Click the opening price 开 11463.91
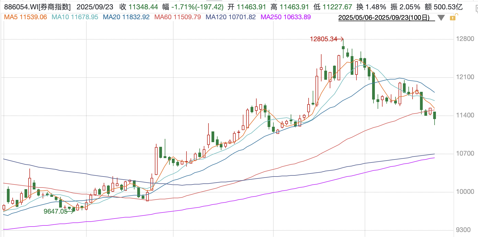Viewport: 478px width, 237px height. coord(247,7)
